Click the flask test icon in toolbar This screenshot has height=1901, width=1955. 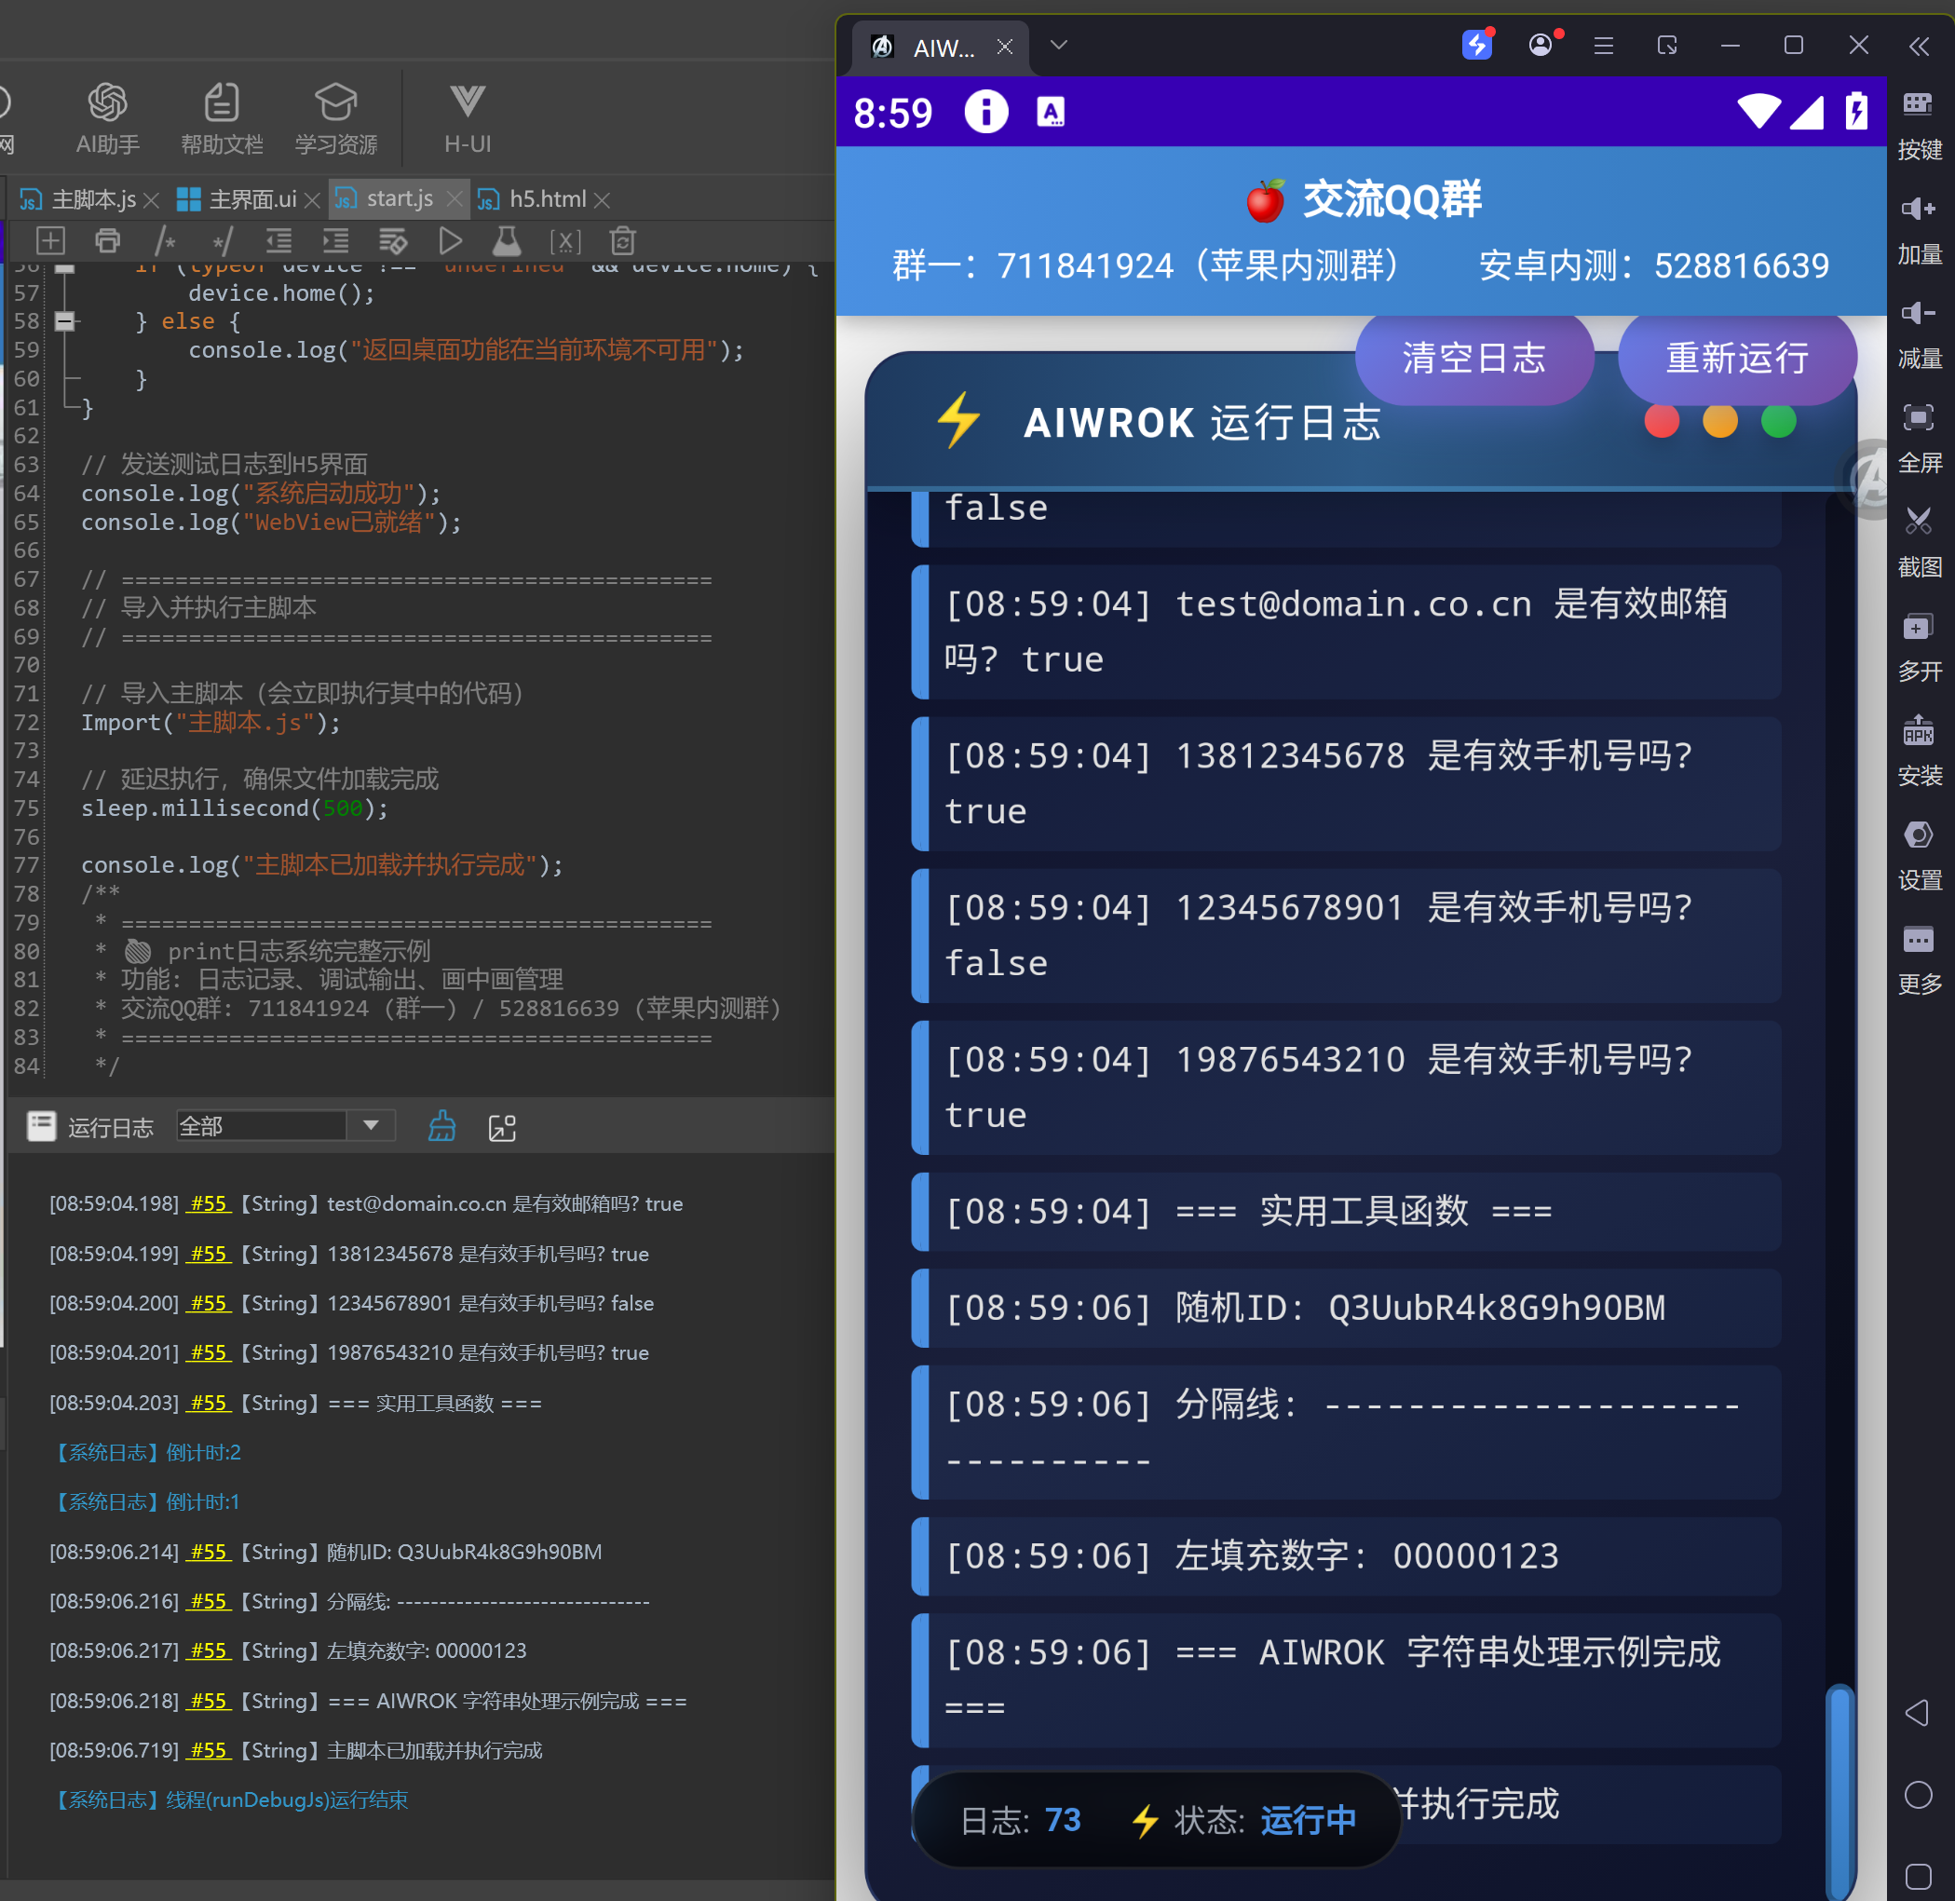508,240
